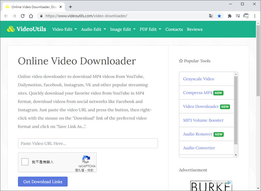This screenshot has width=261, height=191.
Task: Close the Online Video Downloader tab
Action: (61, 7)
